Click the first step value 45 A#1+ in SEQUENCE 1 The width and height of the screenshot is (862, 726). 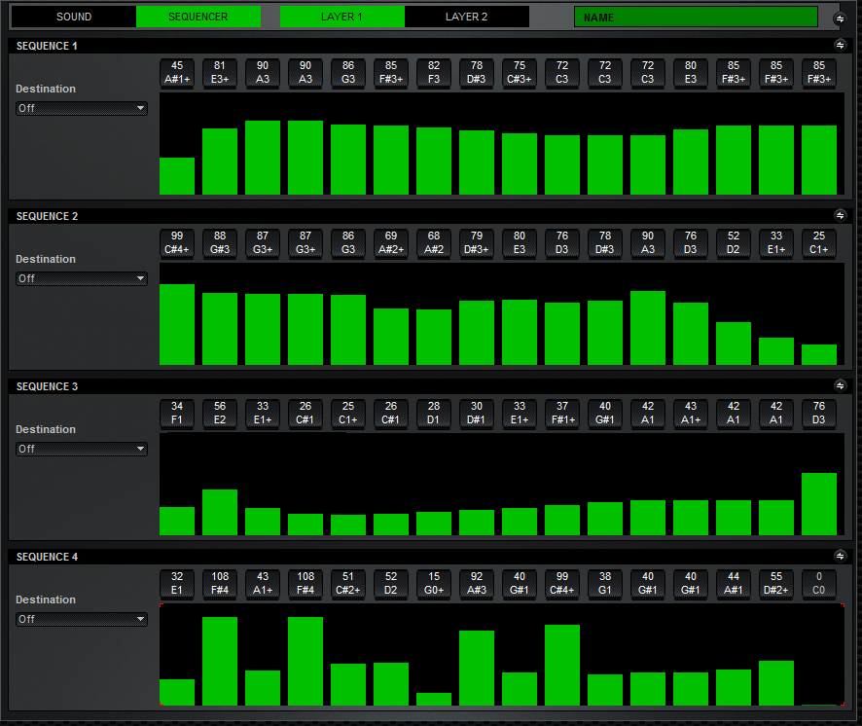point(176,73)
